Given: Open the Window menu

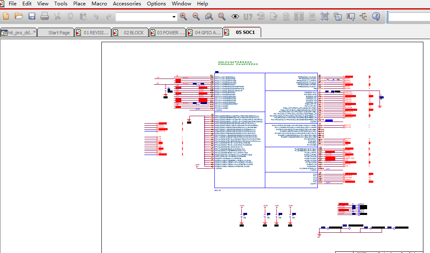Looking at the screenshot, I should (x=181, y=4).
